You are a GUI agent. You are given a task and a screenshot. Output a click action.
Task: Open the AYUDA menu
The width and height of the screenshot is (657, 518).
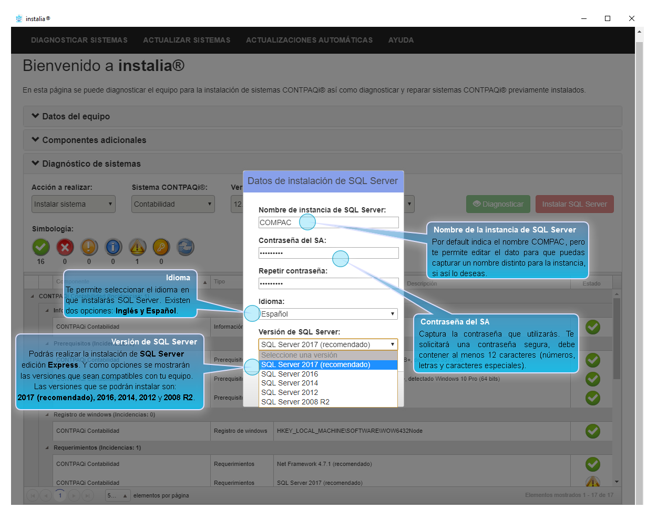[401, 40]
